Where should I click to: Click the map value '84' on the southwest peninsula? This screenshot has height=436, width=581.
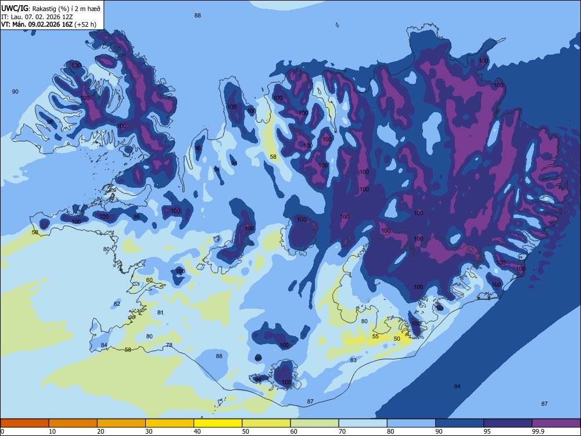(x=104, y=345)
